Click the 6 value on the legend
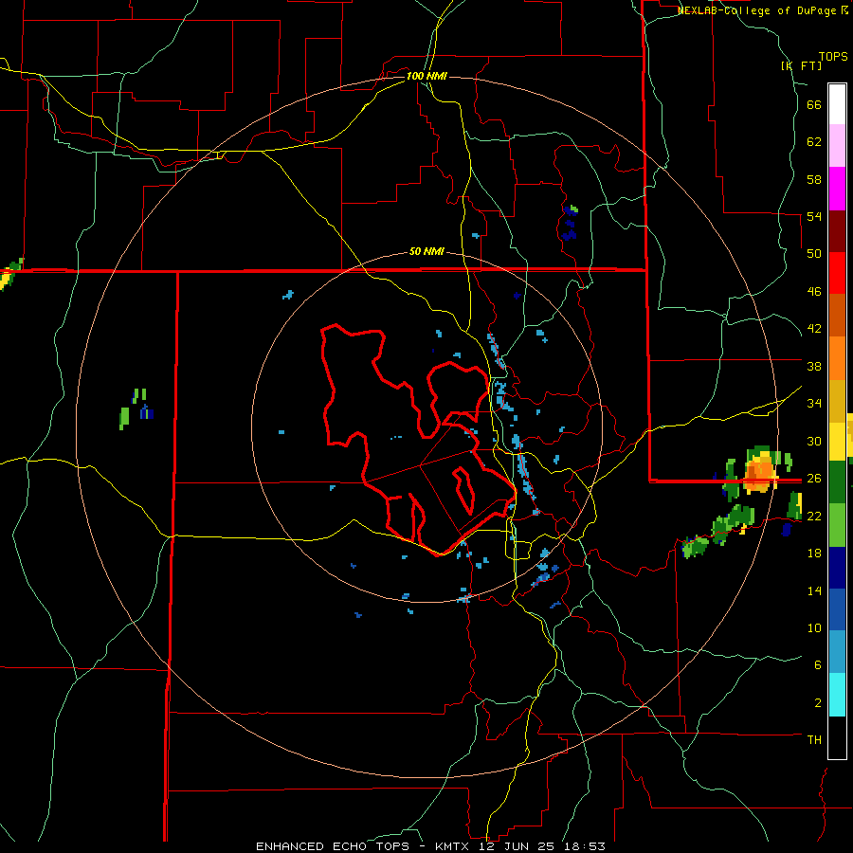The width and height of the screenshot is (853, 853). coord(818,664)
